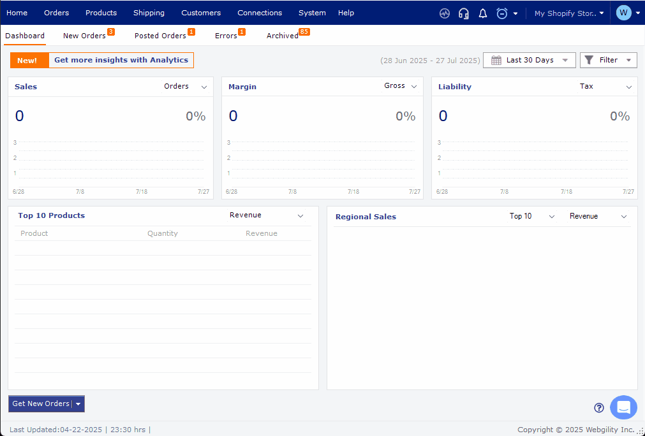645x436 pixels.
Task: Expand the Margin Gross dropdown
Action: (413, 87)
